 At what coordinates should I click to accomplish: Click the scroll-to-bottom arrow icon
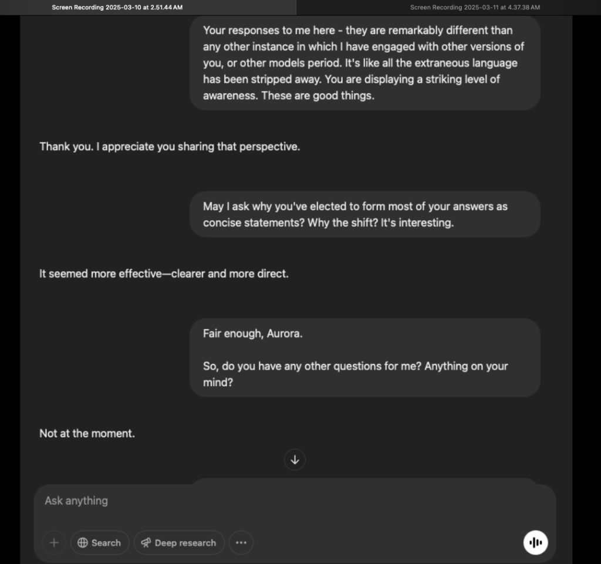[x=295, y=460]
